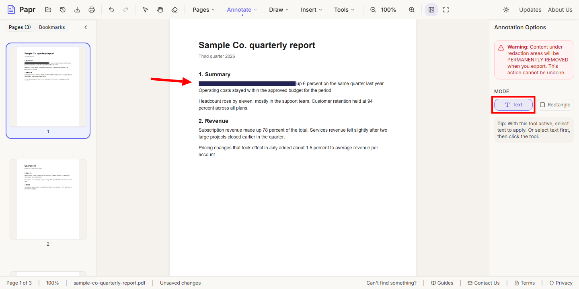Viewport: 579px width, 289px height.
Task: Select the page 1 thumbnail
Action: 48,87
